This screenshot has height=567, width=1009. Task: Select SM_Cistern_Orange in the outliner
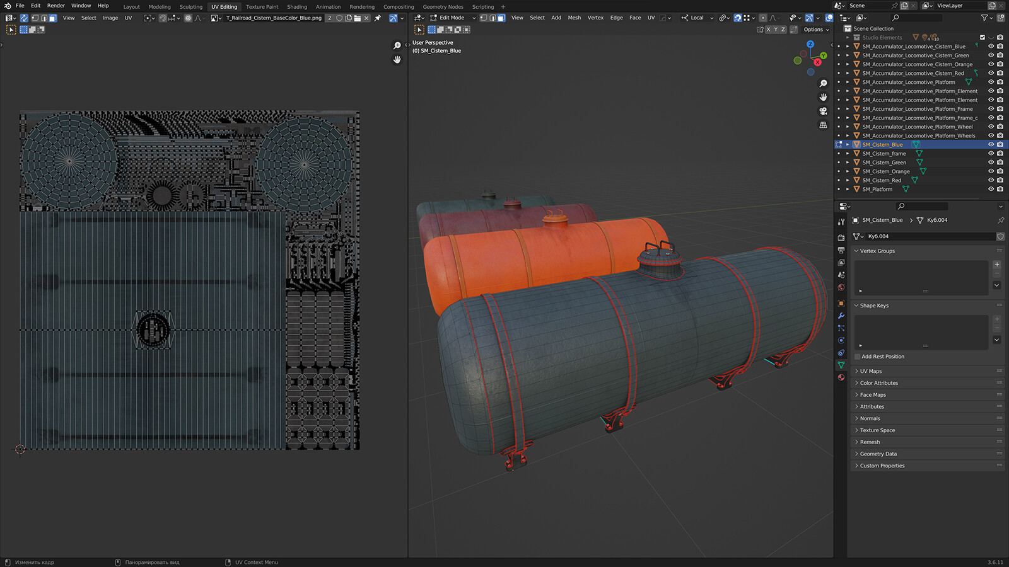click(x=885, y=171)
